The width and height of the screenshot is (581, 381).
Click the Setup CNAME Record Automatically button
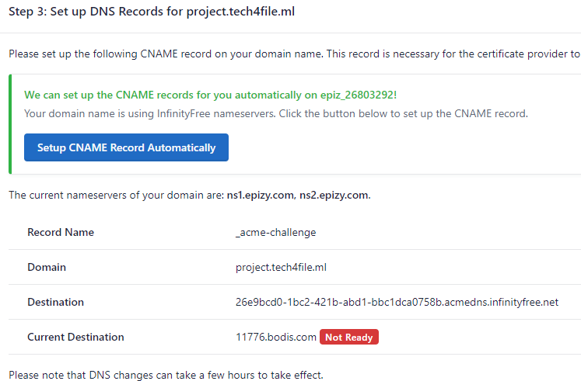pyautogui.click(x=126, y=147)
